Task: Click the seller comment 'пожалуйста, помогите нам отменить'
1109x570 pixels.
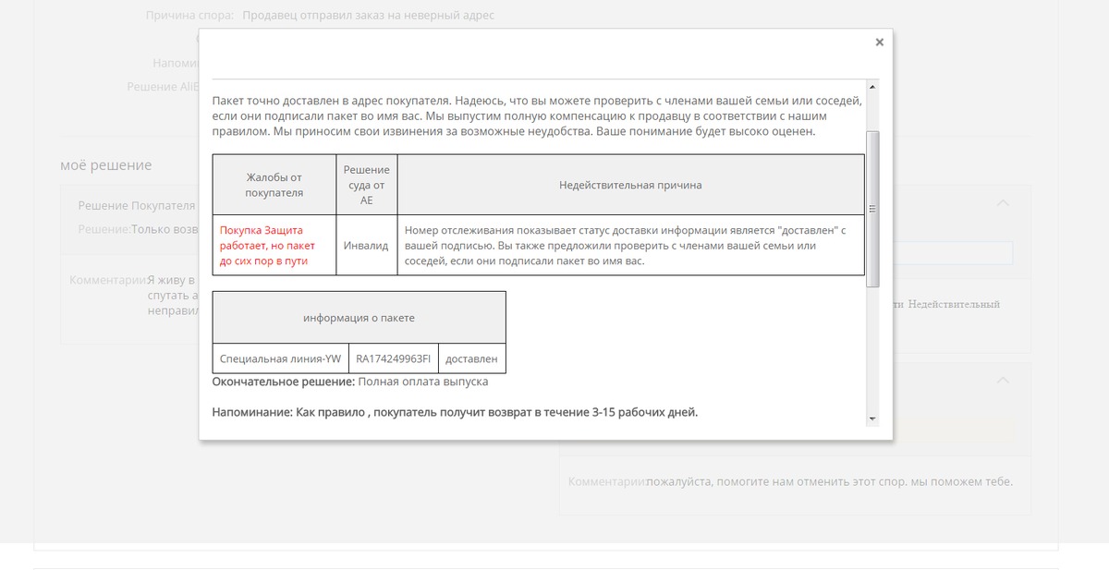Action: pyautogui.click(x=829, y=481)
